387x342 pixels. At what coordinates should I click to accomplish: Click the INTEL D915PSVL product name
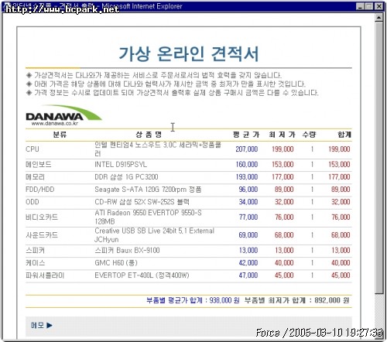tap(121, 164)
